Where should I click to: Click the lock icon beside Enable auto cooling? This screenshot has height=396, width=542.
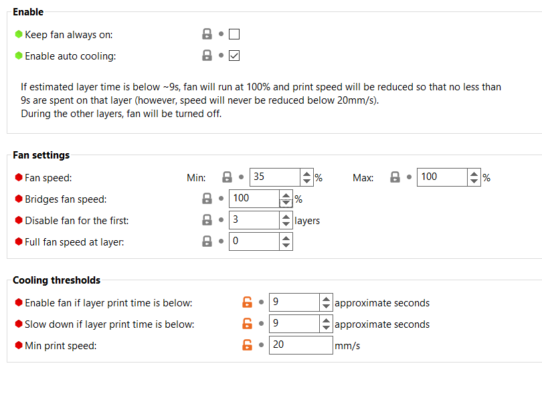[x=207, y=56]
